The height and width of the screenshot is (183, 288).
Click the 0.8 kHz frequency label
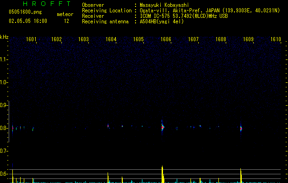[4, 128]
